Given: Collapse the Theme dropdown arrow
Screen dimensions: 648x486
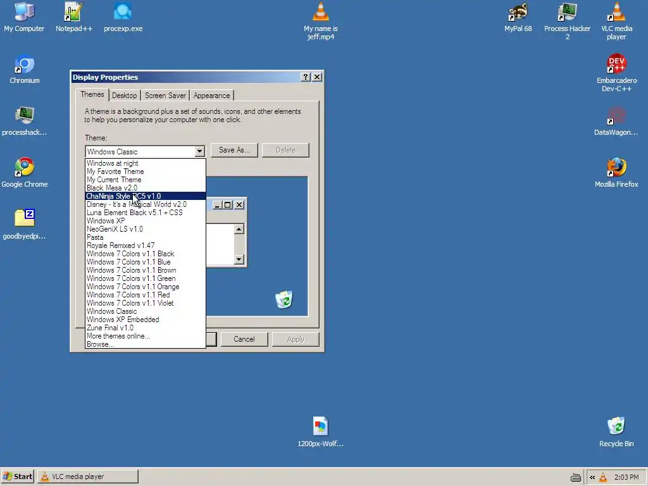Looking at the screenshot, I should [x=199, y=151].
